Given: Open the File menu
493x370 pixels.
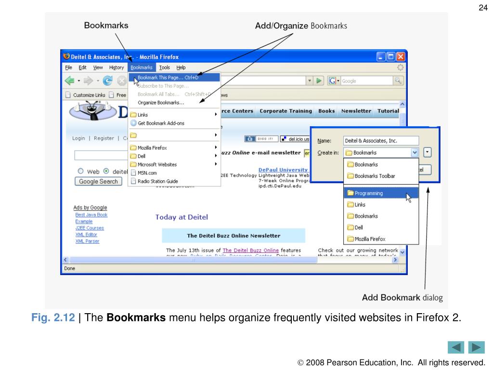Looking at the screenshot, I should coord(68,67).
